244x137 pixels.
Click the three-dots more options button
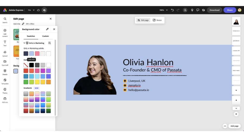(x=225, y=126)
